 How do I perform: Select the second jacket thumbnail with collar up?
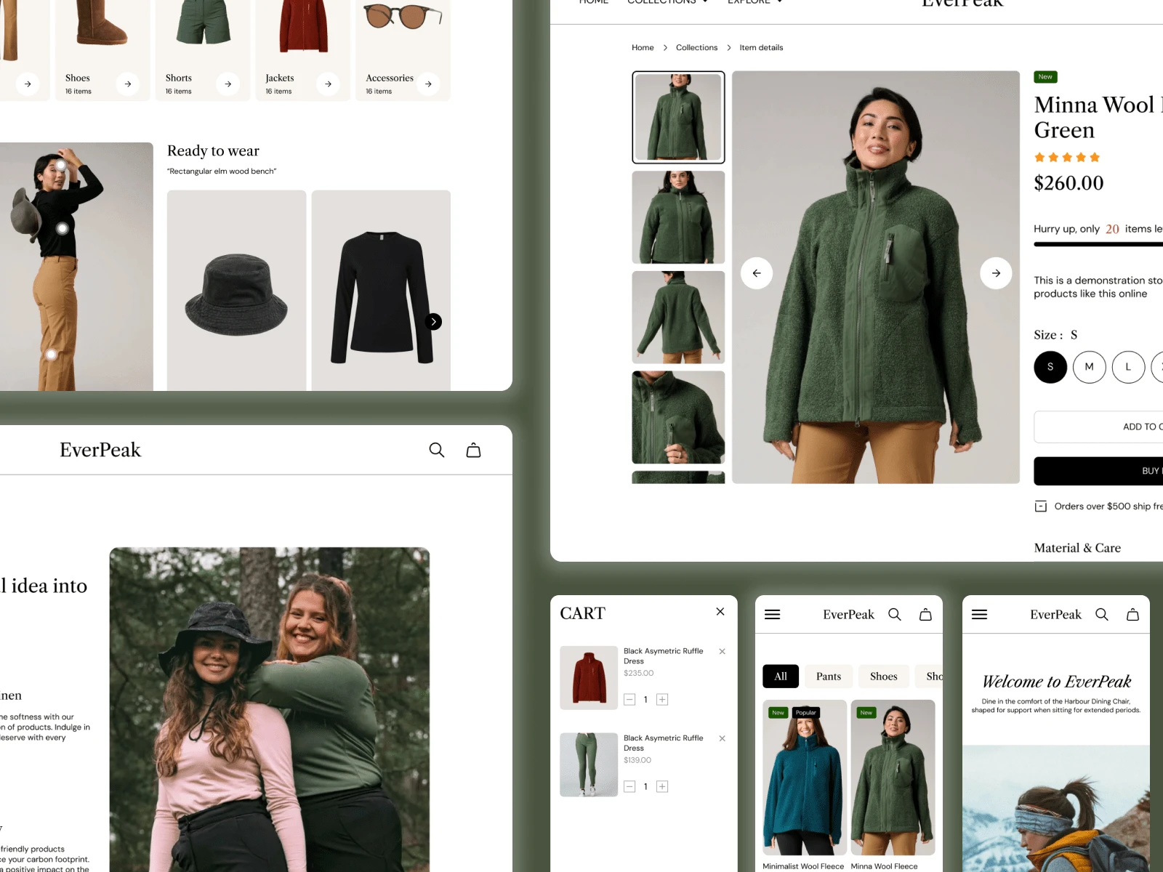pyautogui.click(x=678, y=217)
